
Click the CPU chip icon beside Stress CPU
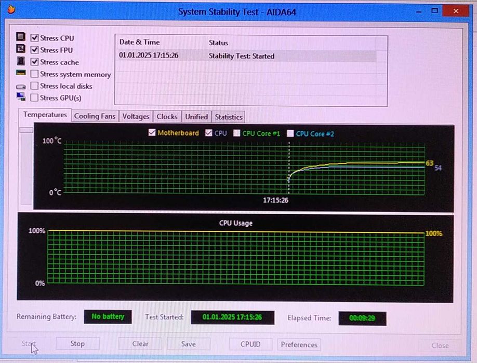pyautogui.click(x=21, y=37)
